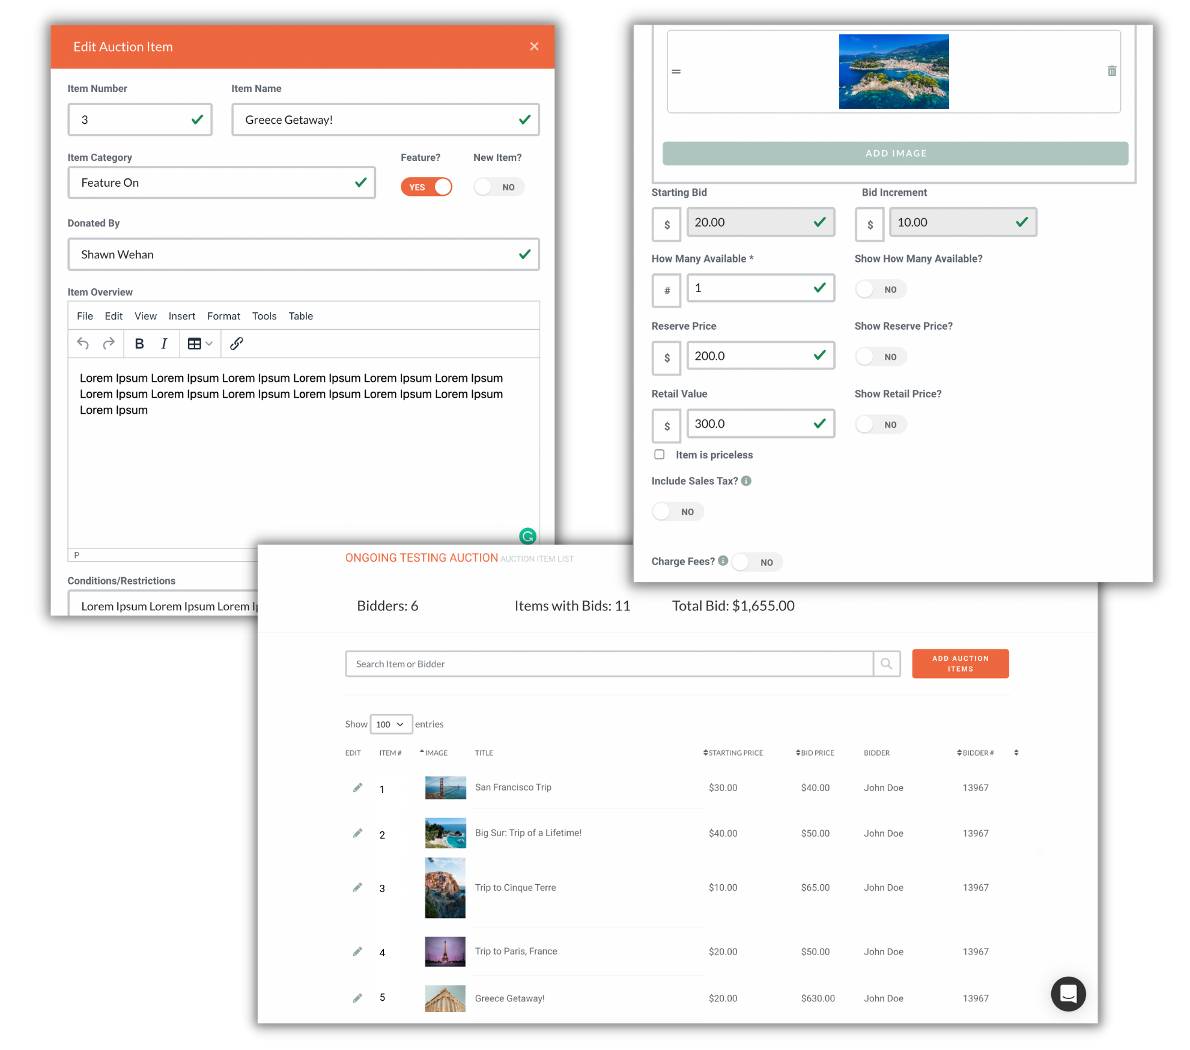Click the insert link icon

[x=236, y=344]
